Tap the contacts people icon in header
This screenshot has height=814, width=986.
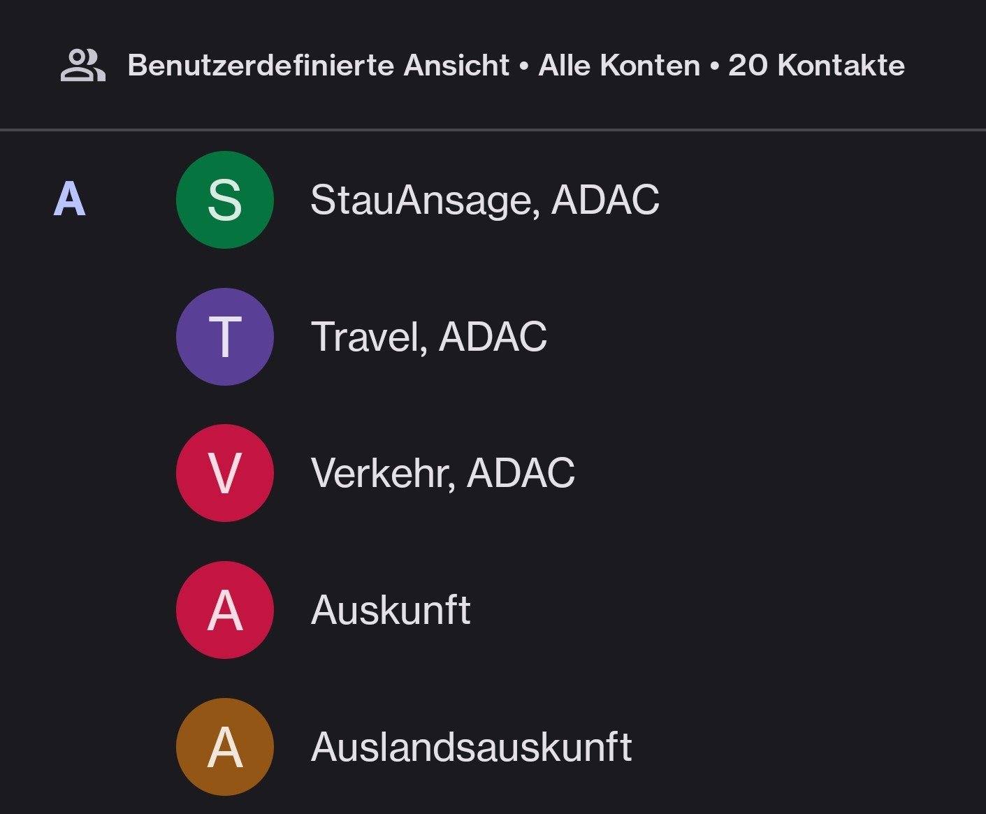(x=82, y=66)
